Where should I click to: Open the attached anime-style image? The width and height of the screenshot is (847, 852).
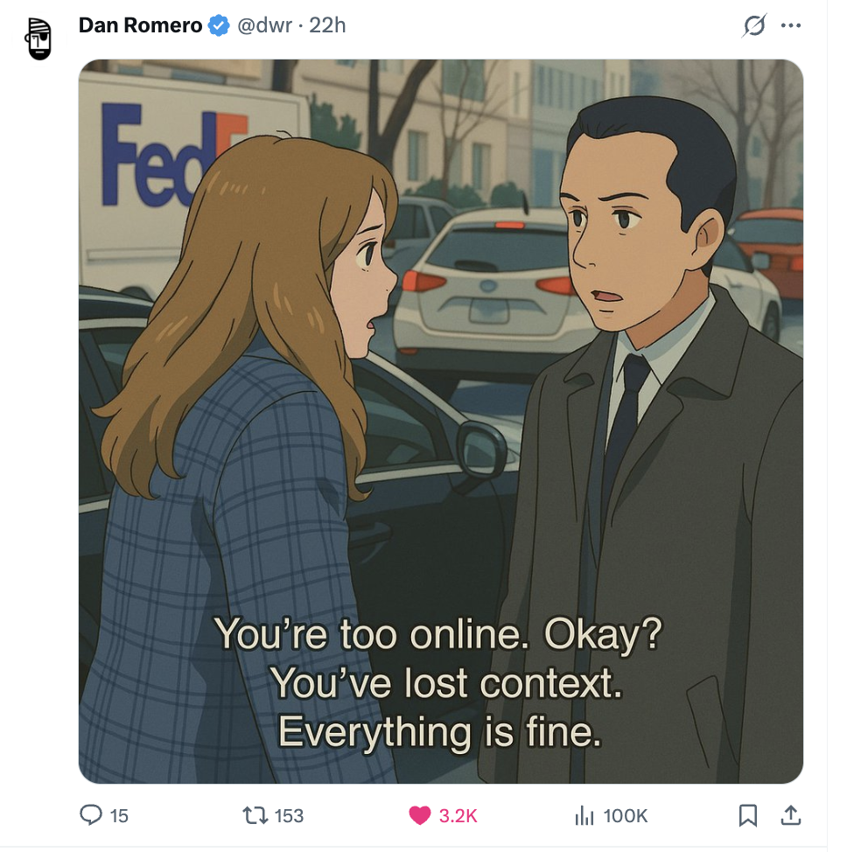(441, 421)
